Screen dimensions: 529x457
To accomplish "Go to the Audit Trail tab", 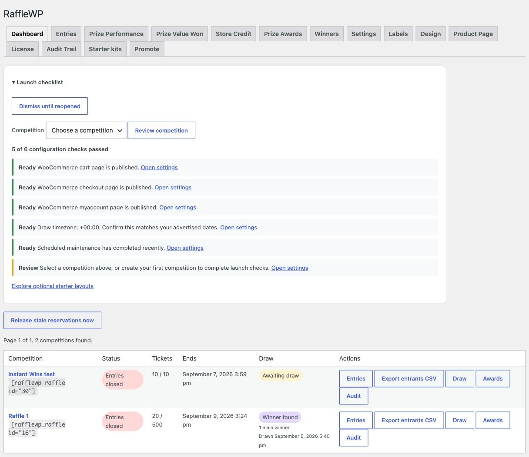I will (x=61, y=49).
